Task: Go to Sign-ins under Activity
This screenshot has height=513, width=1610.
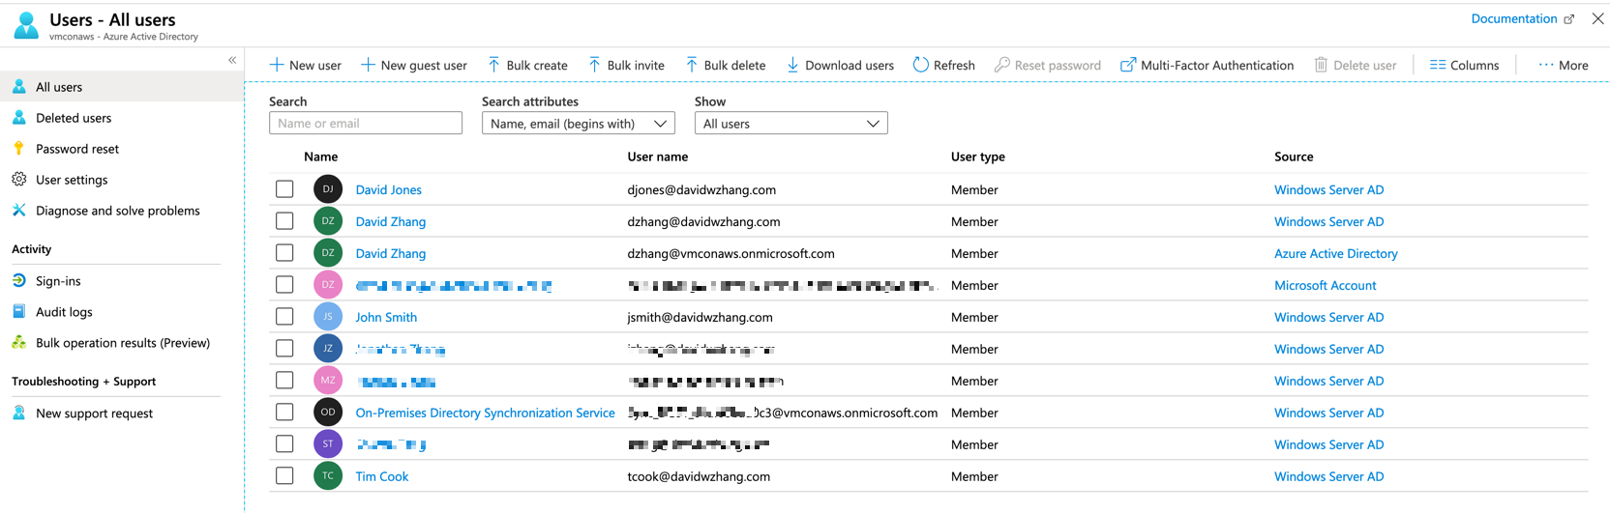Action: point(58,281)
